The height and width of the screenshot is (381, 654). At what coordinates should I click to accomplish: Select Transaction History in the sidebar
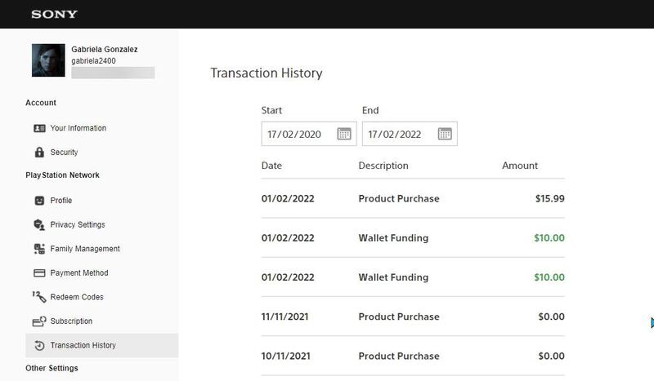83,345
